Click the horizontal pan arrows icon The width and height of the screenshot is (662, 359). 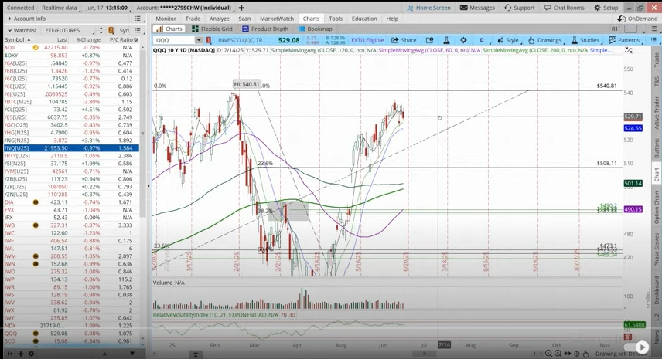(x=568, y=354)
